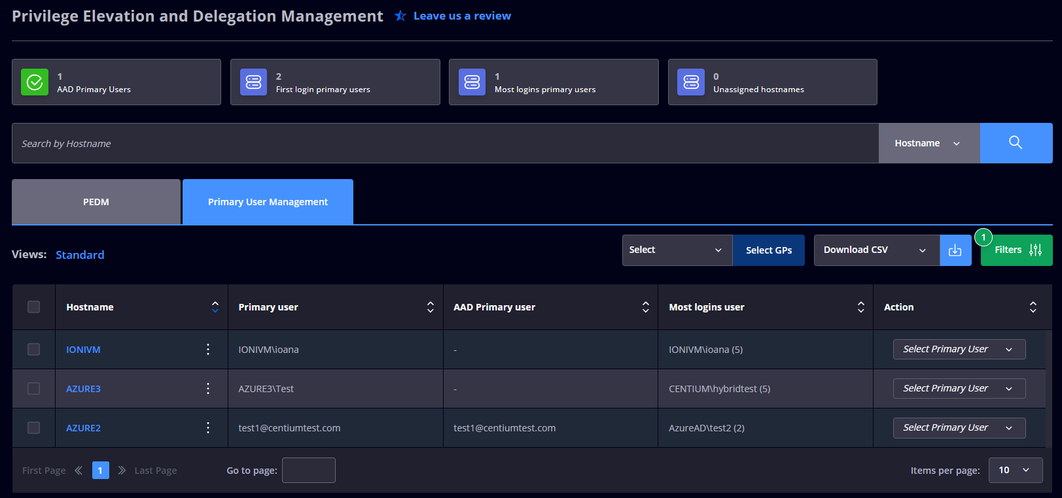This screenshot has width=1062, height=498.
Task: Click the green AAD Primary Users checkmark icon
Action: pos(35,82)
